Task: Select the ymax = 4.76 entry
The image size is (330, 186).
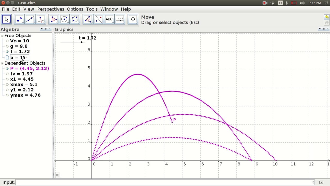Action: (x=25, y=95)
